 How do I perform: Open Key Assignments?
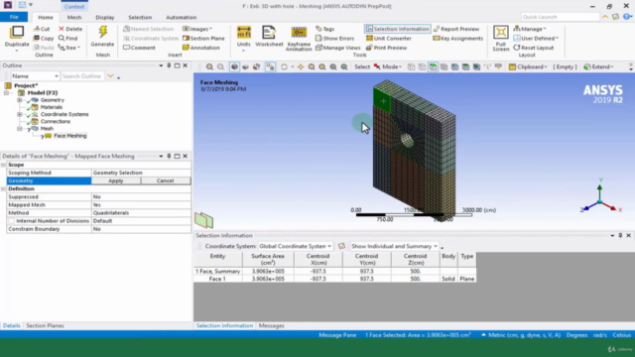pos(457,38)
